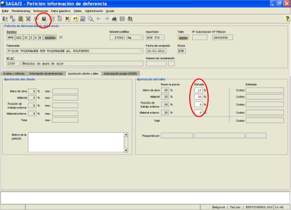
Task: Click Estimado Costes Total field
Action: point(265,121)
